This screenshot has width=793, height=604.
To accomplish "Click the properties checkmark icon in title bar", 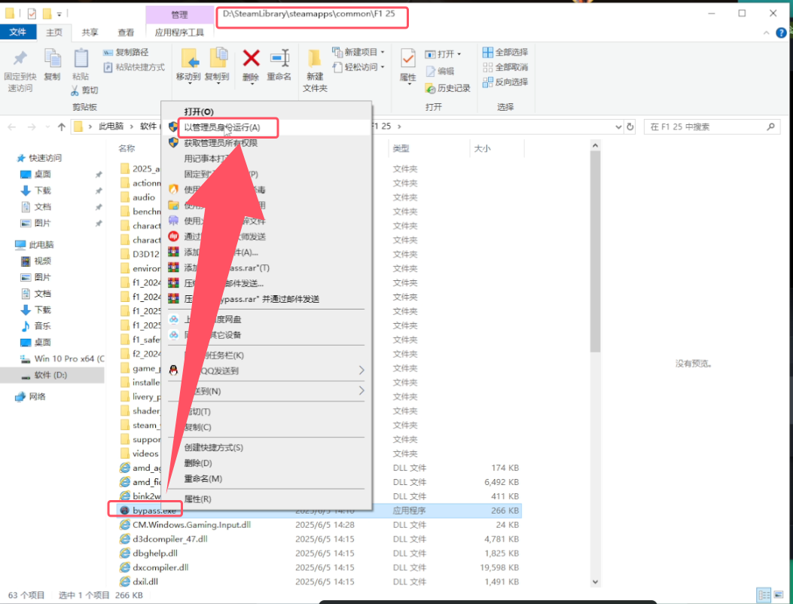I will pyautogui.click(x=32, y=14).
